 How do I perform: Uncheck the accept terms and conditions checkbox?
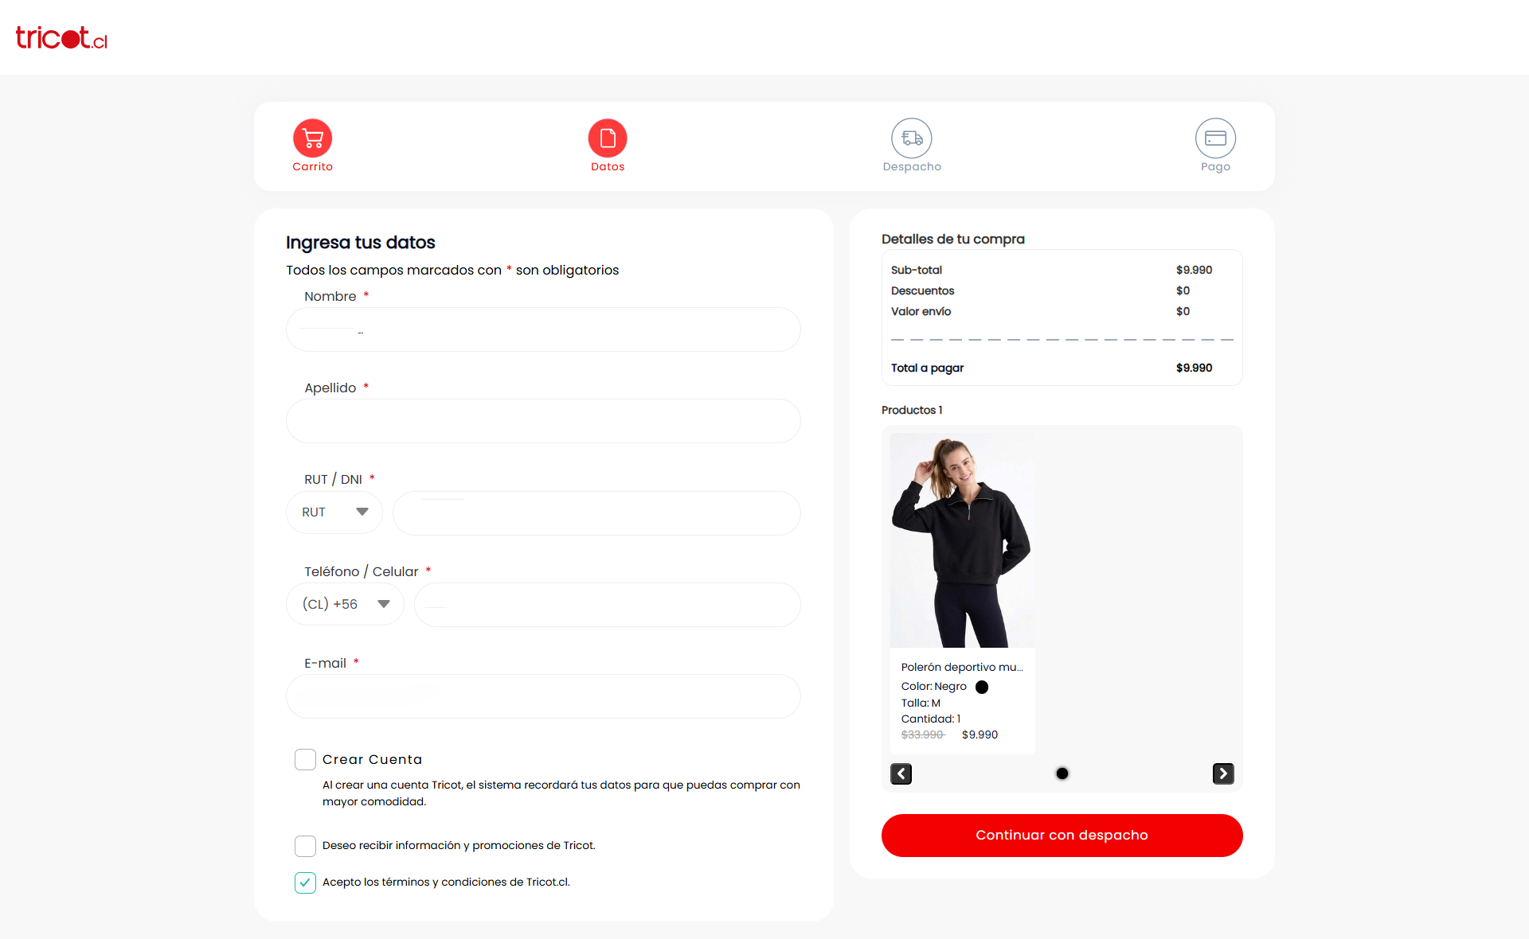pyautogui.click(x=305, y=883)
